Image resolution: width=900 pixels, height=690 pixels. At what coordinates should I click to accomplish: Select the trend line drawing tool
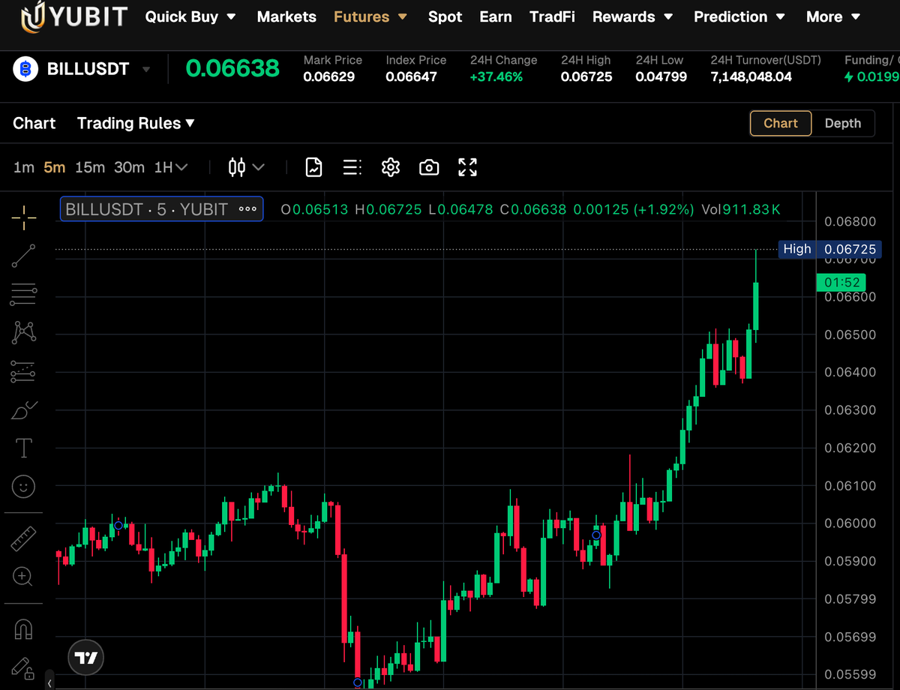click(x=23, y=256)
